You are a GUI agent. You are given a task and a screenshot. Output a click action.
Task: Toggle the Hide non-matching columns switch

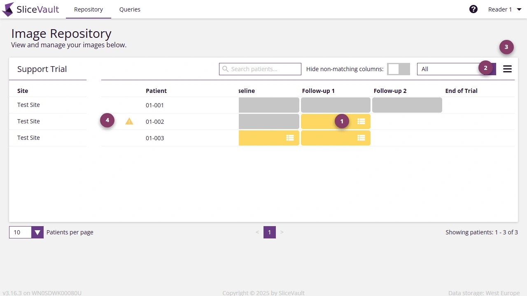[x=398, y=69]
